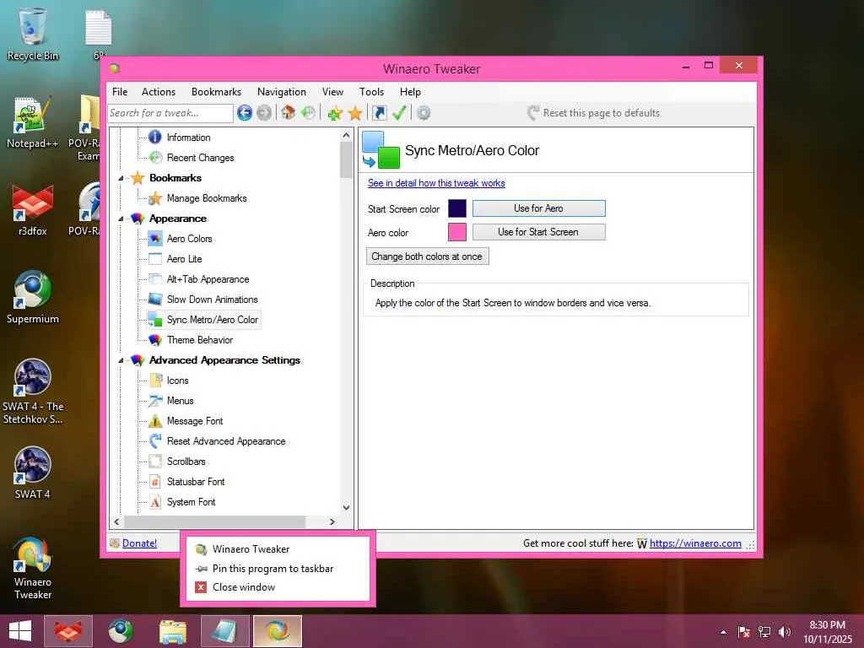The width and height of the screenshot is (864, 648).
Task: Open Recent Changes in the tree
Action: pyautogui.click(x=200, y=158)
